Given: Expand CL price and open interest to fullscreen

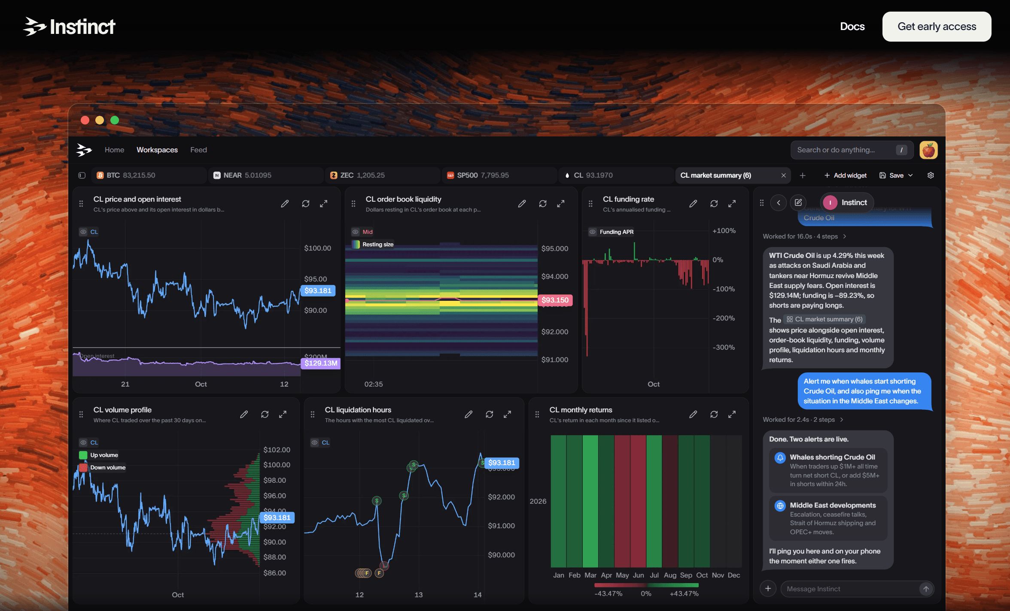Looking at the screenshot, I should [x=324, y=204].
